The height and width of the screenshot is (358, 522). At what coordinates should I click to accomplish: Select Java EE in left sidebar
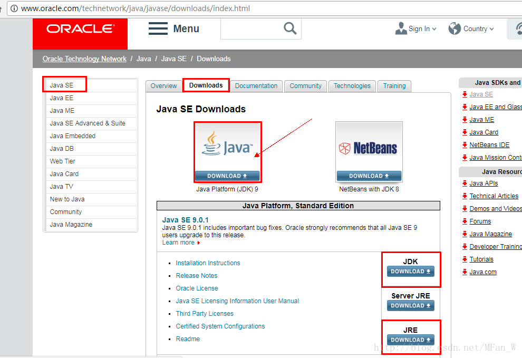point(90,98)
